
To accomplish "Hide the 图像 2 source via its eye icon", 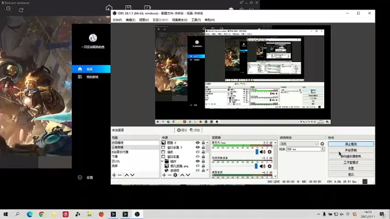I will (x=197, y=142).
